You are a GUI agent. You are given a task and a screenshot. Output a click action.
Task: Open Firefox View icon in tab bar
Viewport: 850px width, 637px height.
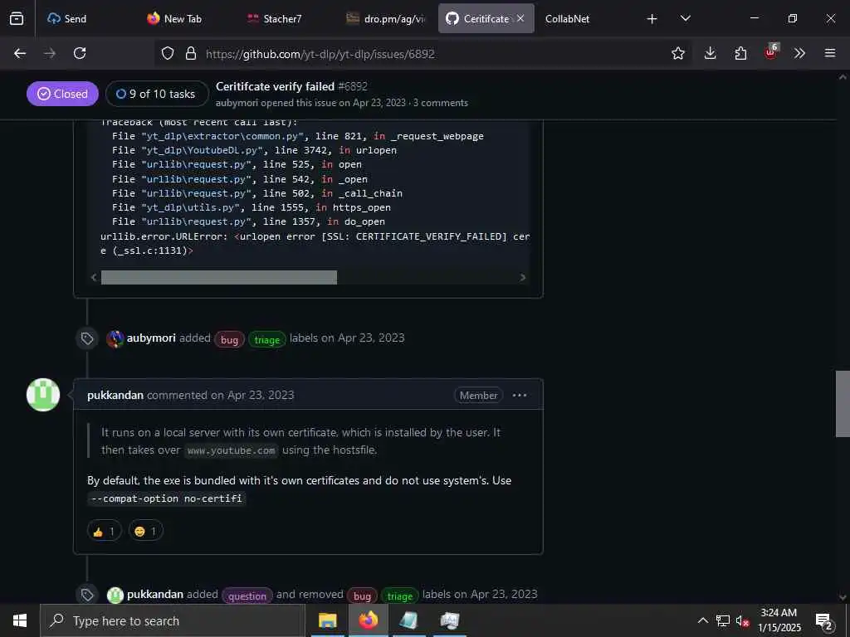point(17,18)
